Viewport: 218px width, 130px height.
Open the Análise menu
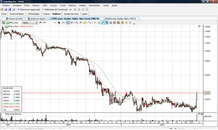[82, 5]
